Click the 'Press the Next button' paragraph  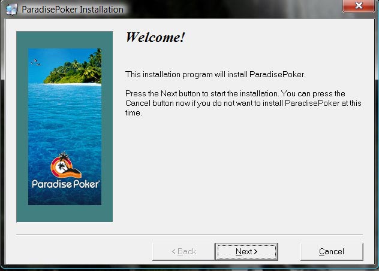[x=243, y=103]
